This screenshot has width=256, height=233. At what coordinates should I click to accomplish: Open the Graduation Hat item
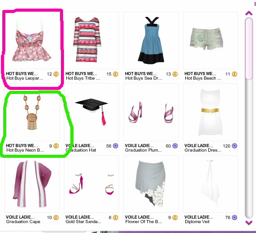pyautogui.click(x=91, y=112)
